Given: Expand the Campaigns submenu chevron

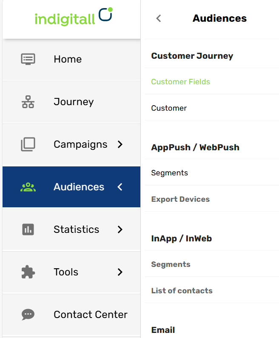Looking at the screenshot, I should pyautogui.click(x=120, y=144).
